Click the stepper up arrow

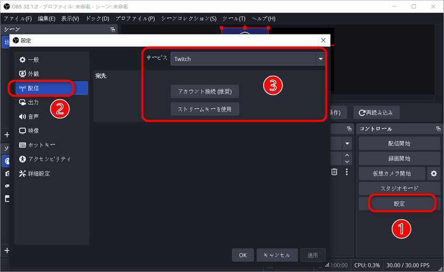tap(347, 155)
